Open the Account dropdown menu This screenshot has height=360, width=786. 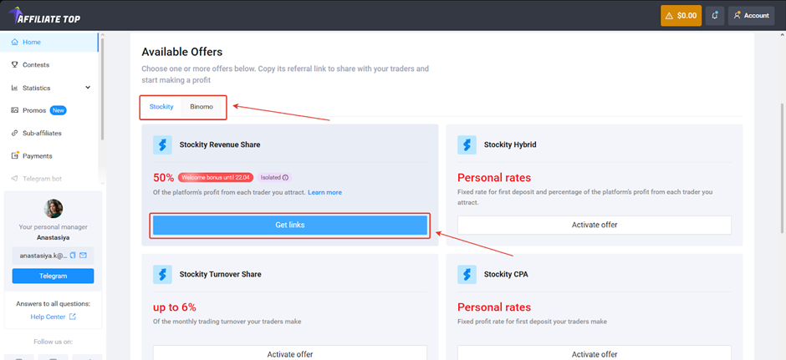point(751,16)
